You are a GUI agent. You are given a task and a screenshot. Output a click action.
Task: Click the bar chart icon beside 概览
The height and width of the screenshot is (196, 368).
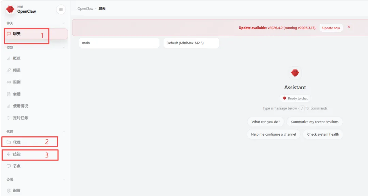tap(9, 58)
